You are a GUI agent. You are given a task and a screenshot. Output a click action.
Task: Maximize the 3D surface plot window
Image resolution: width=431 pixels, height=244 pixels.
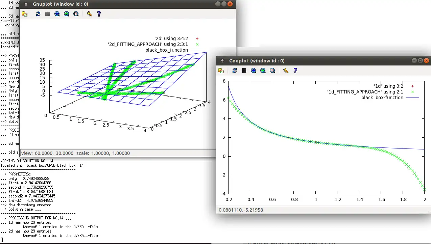224,4
